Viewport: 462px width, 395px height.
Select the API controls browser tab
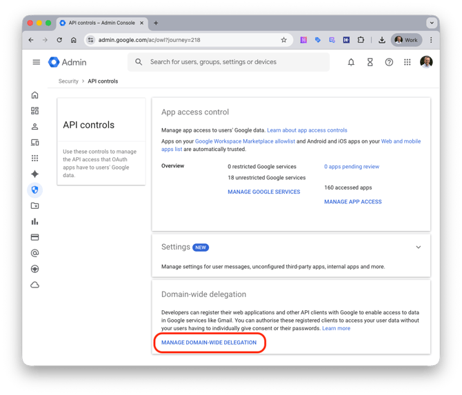point(102,23)
